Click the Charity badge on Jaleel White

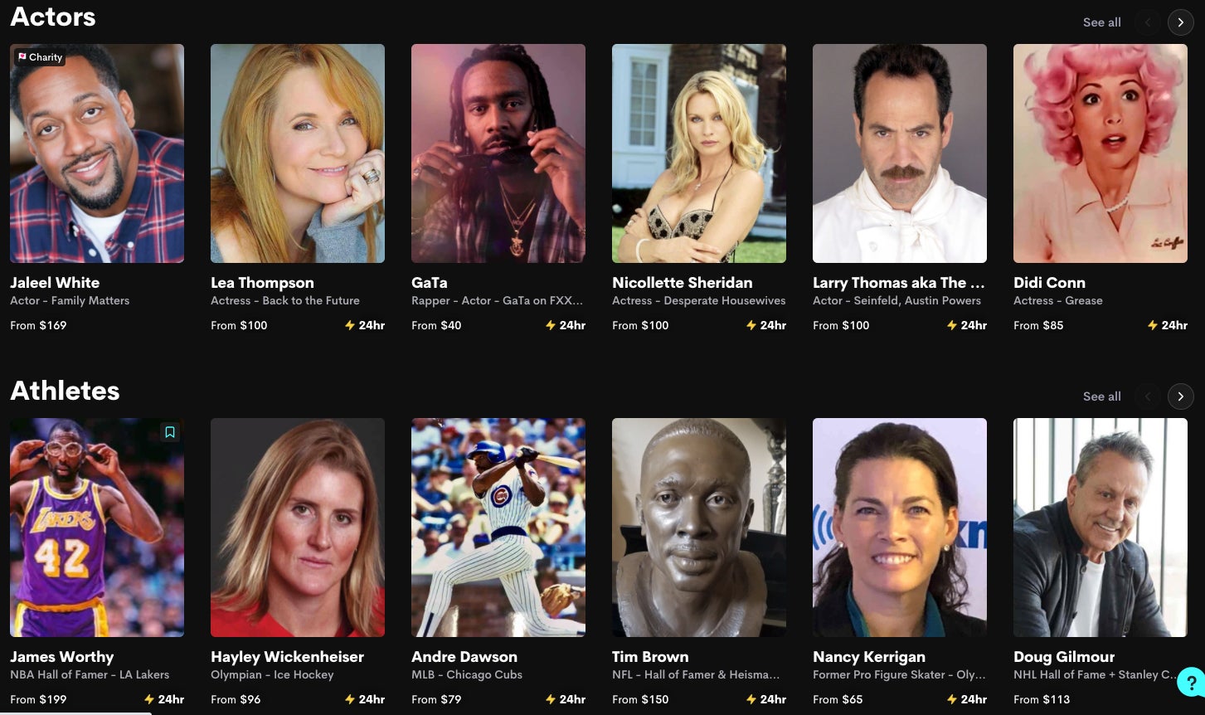click(x=40, y=57)
